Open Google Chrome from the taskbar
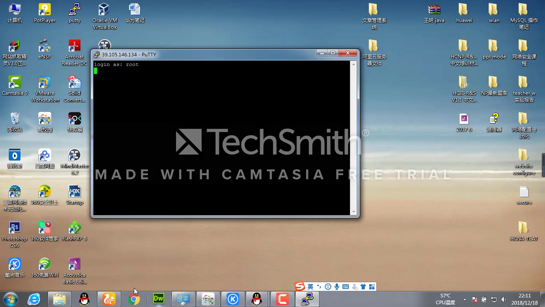 tap(134, 299)
